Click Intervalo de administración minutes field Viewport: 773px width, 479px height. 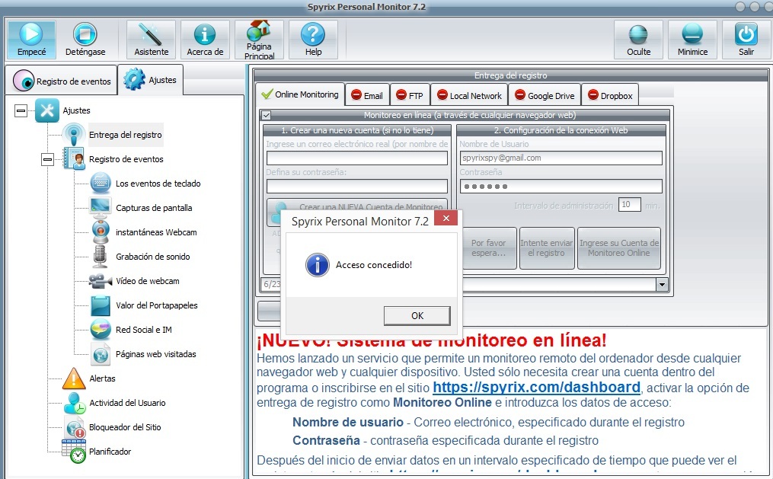click(630, 205)
